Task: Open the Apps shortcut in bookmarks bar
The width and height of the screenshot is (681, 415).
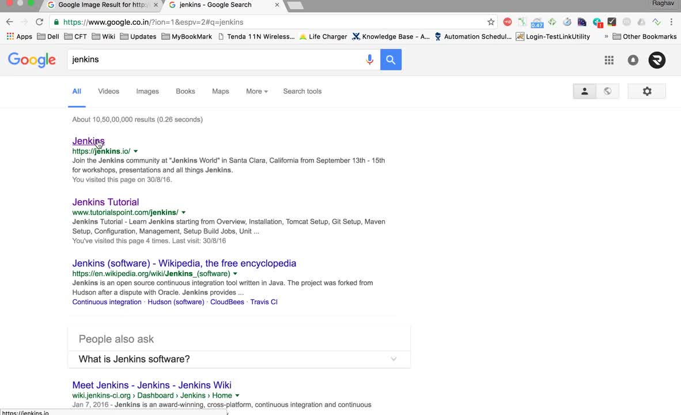Action: coord(20,36)
